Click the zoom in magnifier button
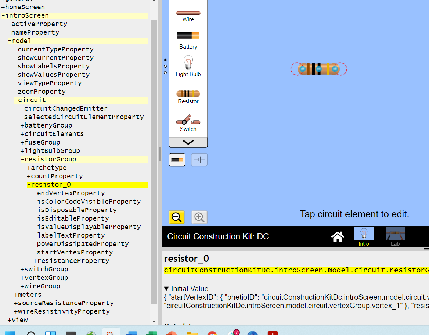 199,217
